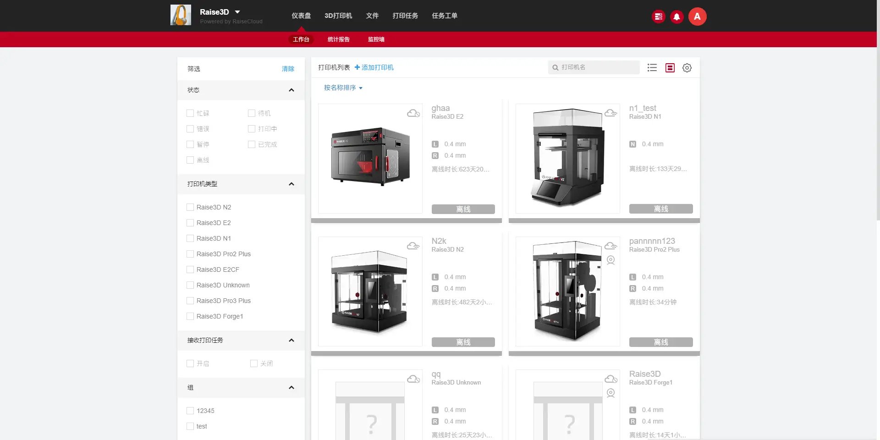Click the cloud status icon on ghaa printer

(x=413, y=113)
